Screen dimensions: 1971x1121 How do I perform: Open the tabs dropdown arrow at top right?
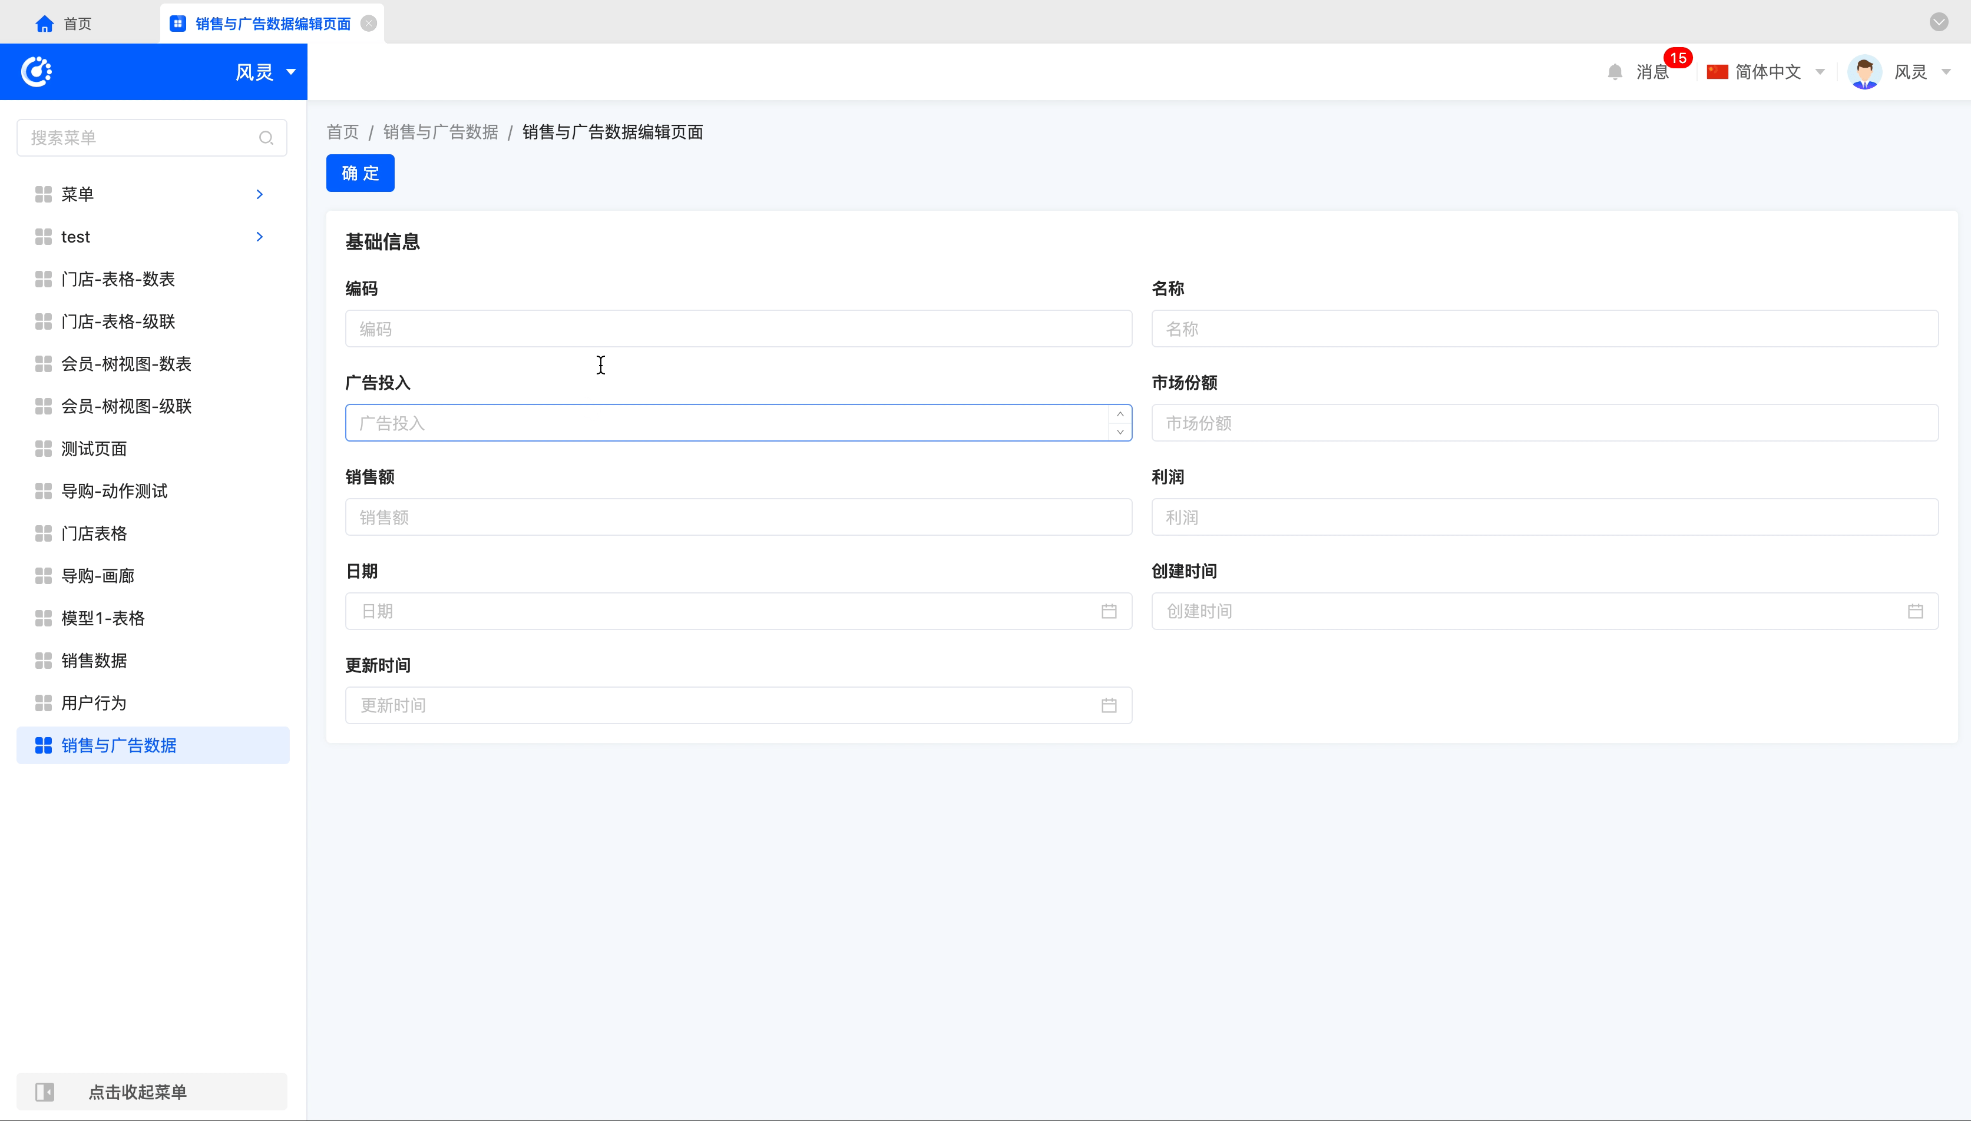(x=1939, y=22)
